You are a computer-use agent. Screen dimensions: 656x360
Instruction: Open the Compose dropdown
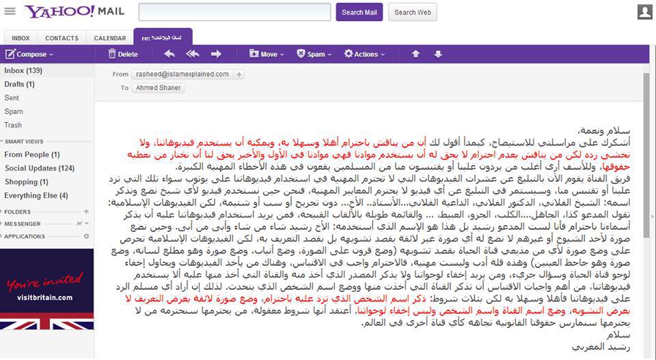[51, 55]
